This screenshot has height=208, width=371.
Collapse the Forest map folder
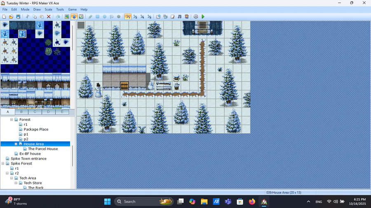[12, 120]
